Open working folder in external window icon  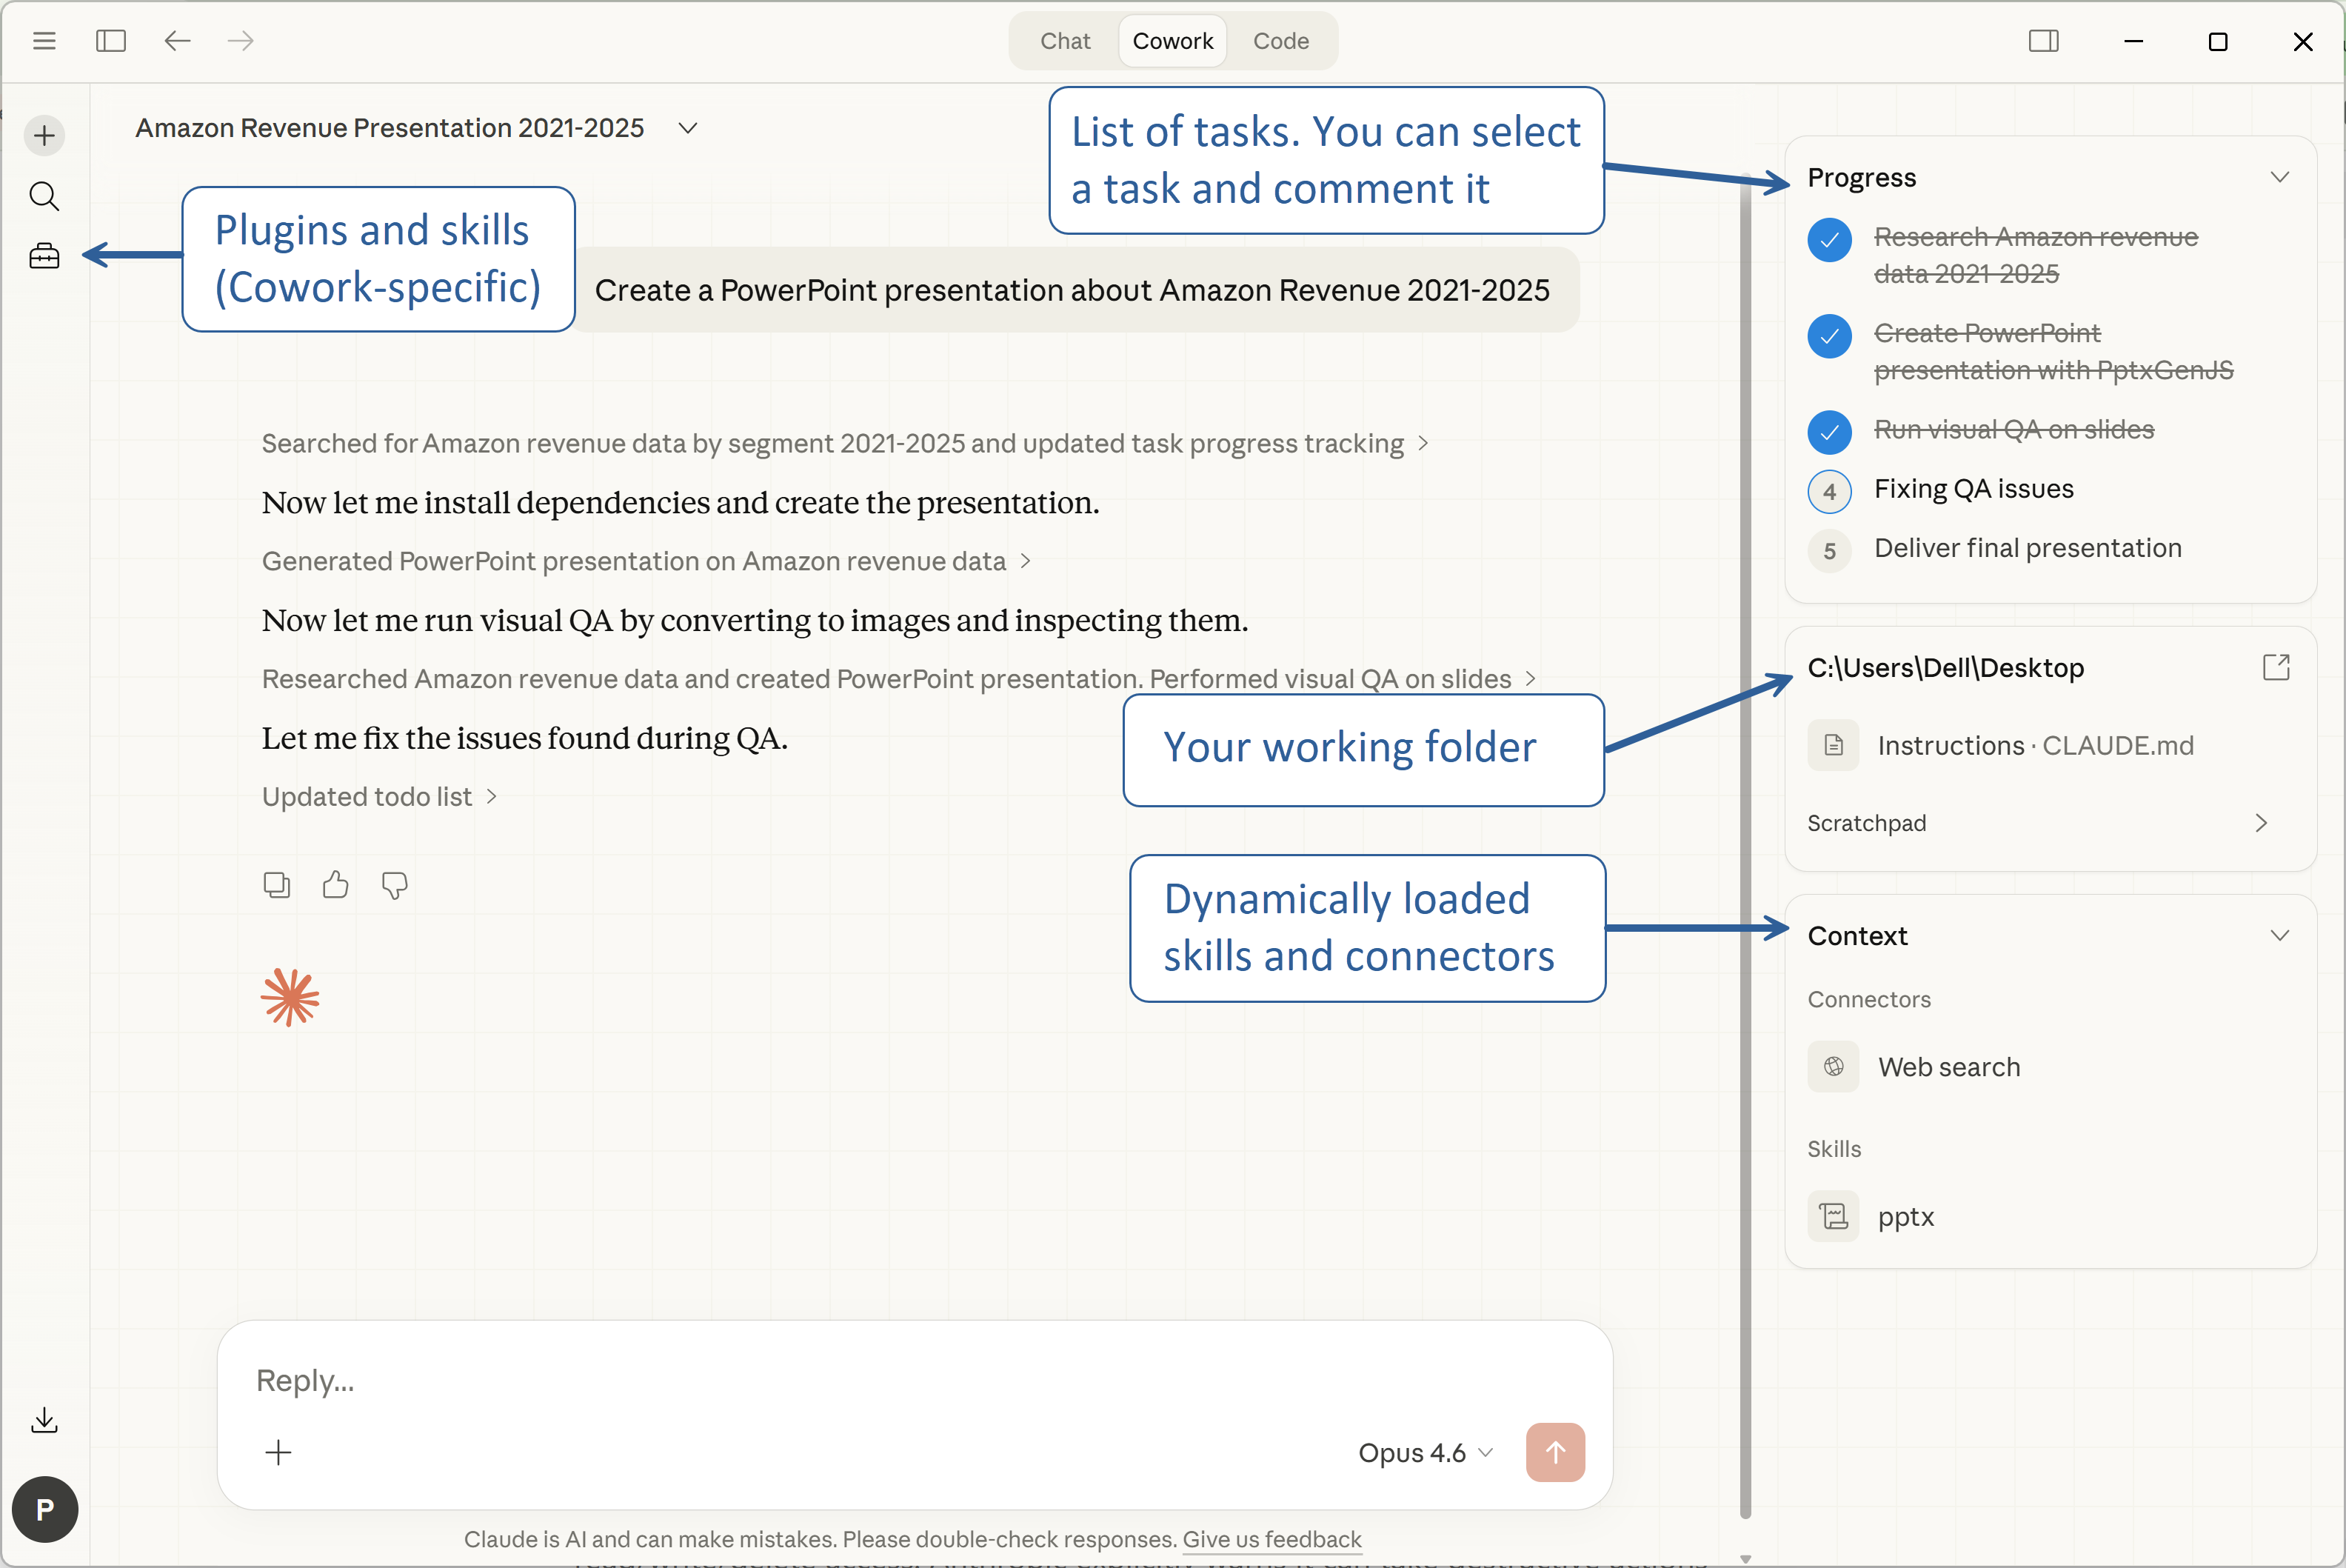tap(2276, 667)
